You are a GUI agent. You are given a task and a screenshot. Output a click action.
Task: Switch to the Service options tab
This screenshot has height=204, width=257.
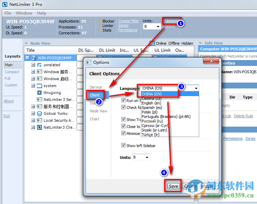click(x=96, y=87)
